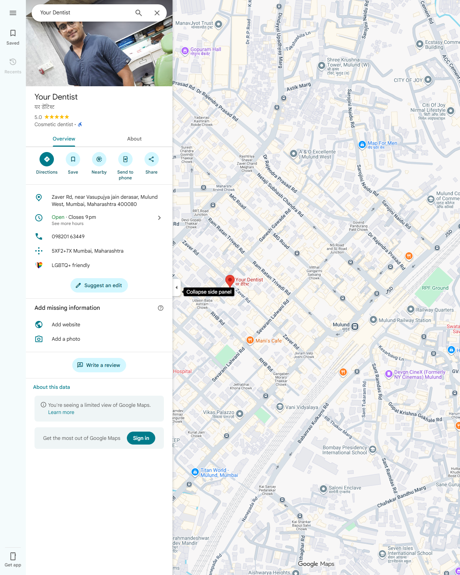This screenshot has height=575, width=460.
Task: Click Add website
Action: [x=66, y=325]
